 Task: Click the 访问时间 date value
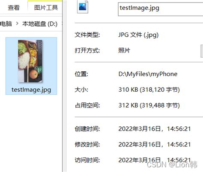155,160
